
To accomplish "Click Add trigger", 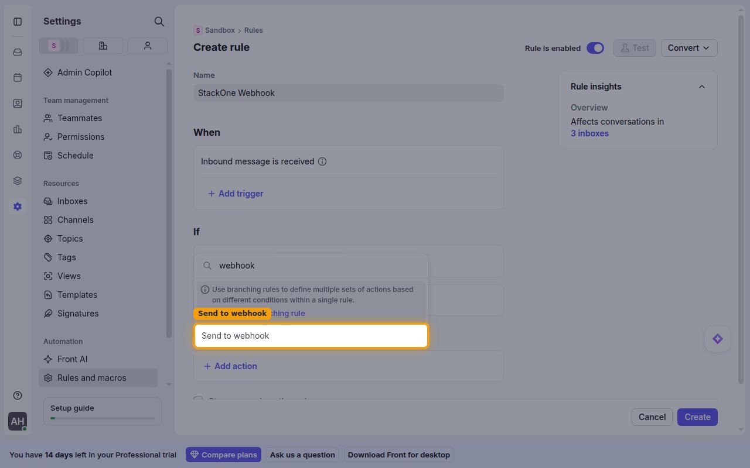I will coord(236,194).
